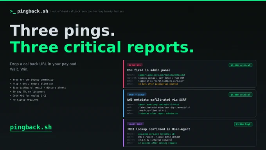Click 'JNDI lookup confirmed in User-Agent' title
This screenshot has width=266, height=150.
(x=158, y=129)
